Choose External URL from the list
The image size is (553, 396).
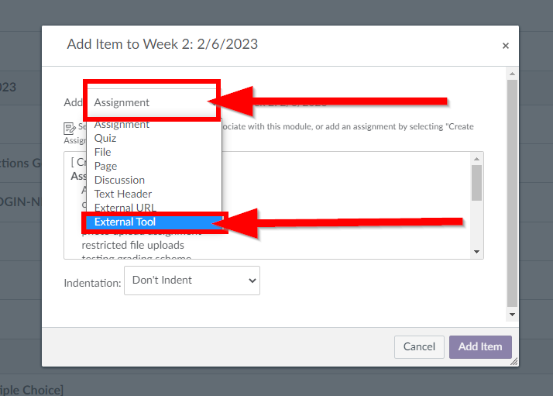click(x=125, y=208)
